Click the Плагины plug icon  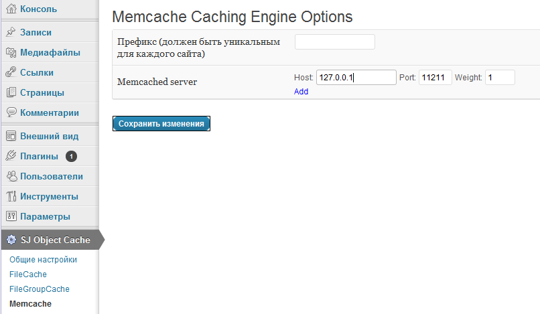point(11,156)
